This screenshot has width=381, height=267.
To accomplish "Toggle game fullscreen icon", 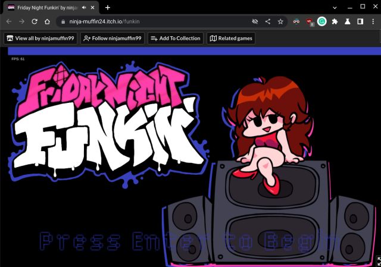I will 379,262.
